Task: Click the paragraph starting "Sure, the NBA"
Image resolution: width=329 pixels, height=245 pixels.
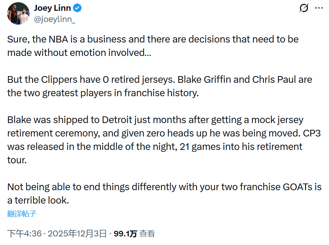Action: coord(153,39)
